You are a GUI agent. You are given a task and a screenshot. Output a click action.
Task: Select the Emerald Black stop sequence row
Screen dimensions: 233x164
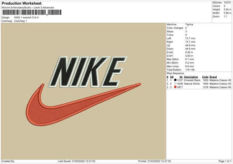pyautogui.click(x=199, y=80)
